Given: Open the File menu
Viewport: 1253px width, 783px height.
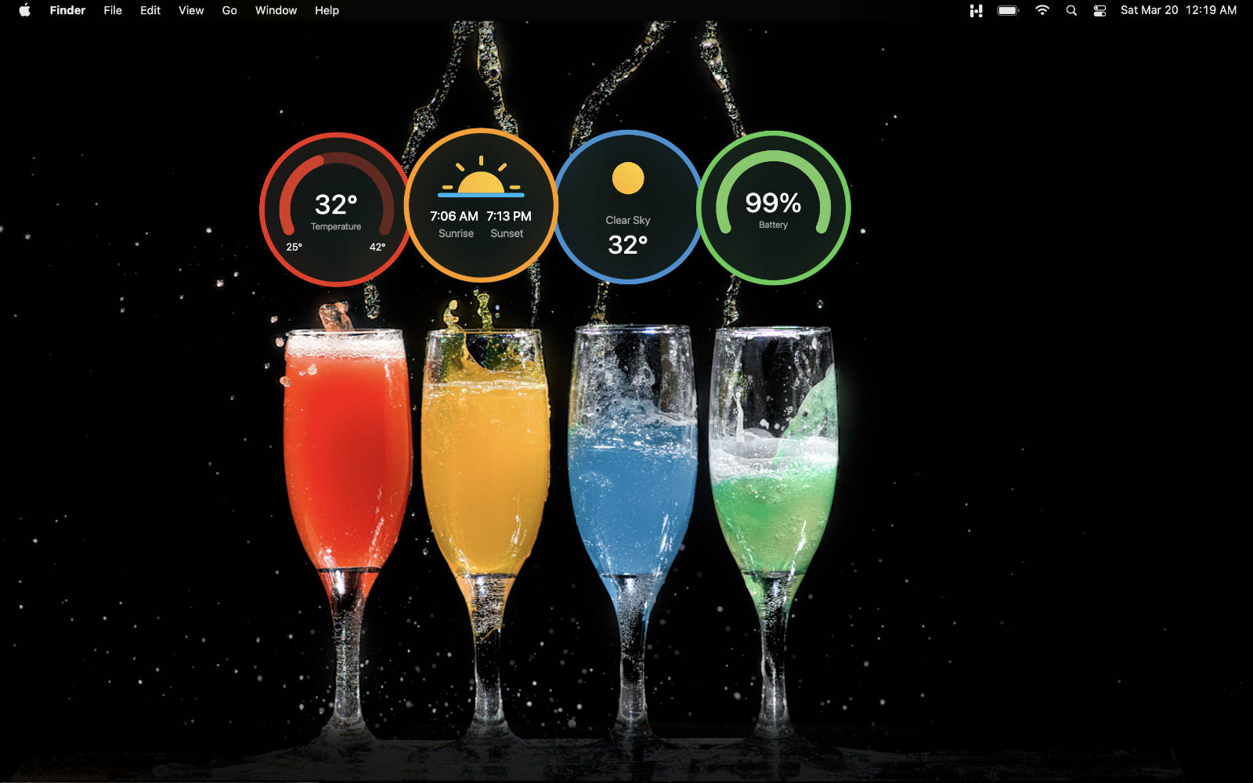Looking at the screenshot, I should [x=113, y=10].
